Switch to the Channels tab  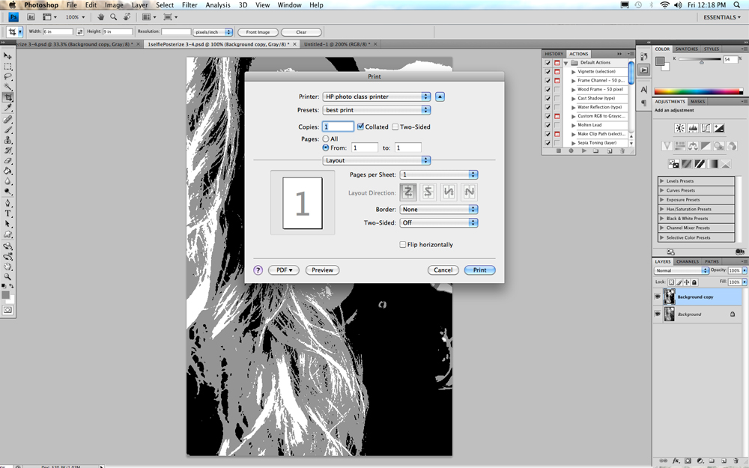click(x=688, y=261)
